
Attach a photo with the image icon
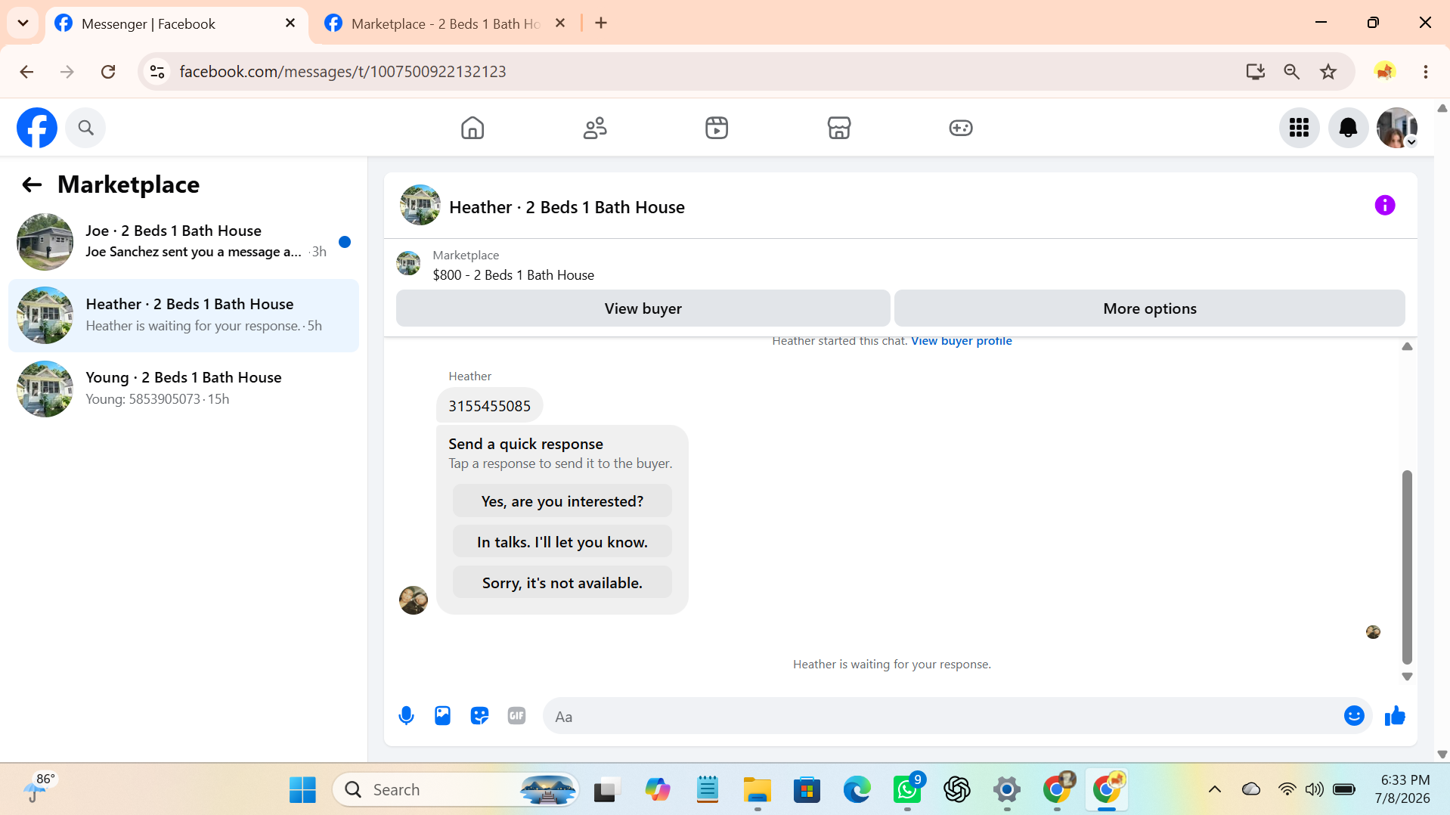click(x=443, y=716)
